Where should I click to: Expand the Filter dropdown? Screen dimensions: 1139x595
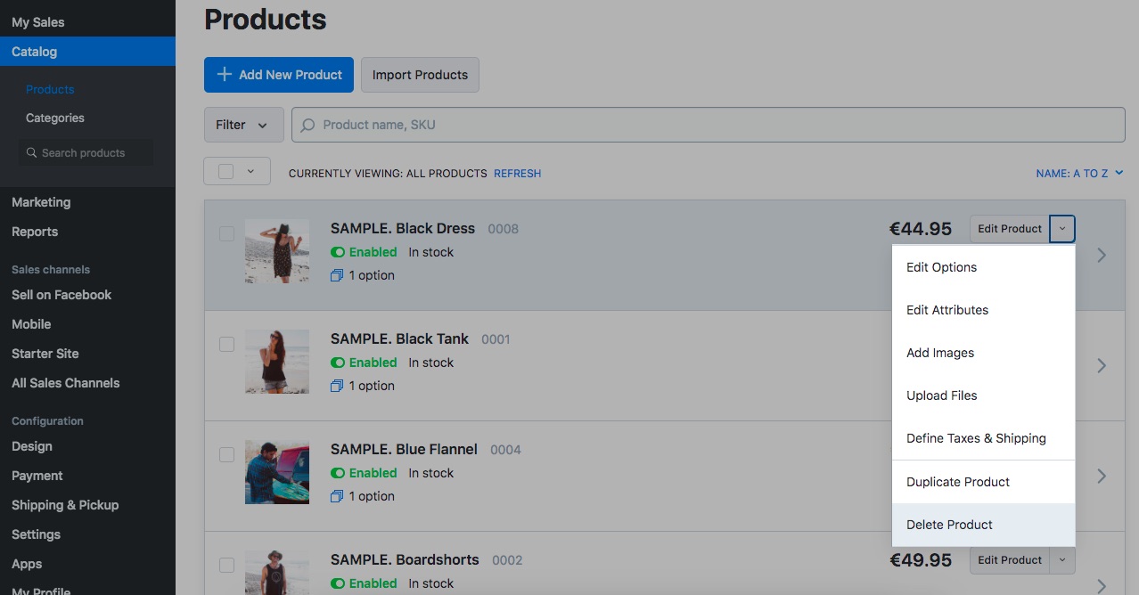(x=243, y=125)
